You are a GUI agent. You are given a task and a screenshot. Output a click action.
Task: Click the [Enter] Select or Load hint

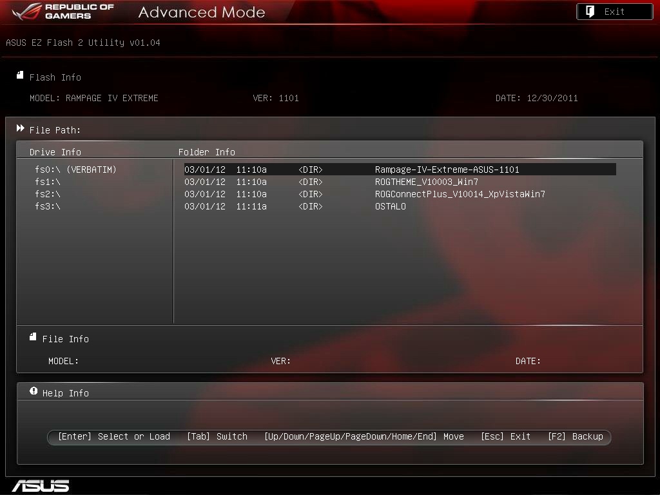[x=114, y=436]
